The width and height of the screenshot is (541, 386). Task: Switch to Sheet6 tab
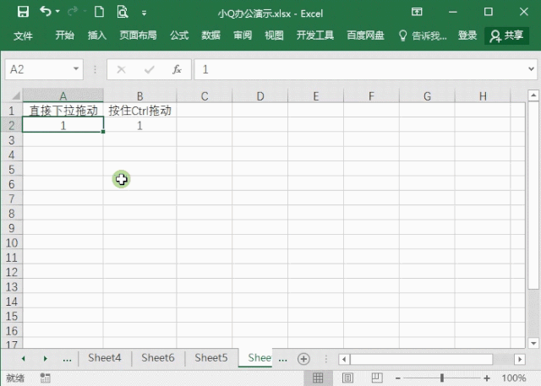[x=158, y=358]
